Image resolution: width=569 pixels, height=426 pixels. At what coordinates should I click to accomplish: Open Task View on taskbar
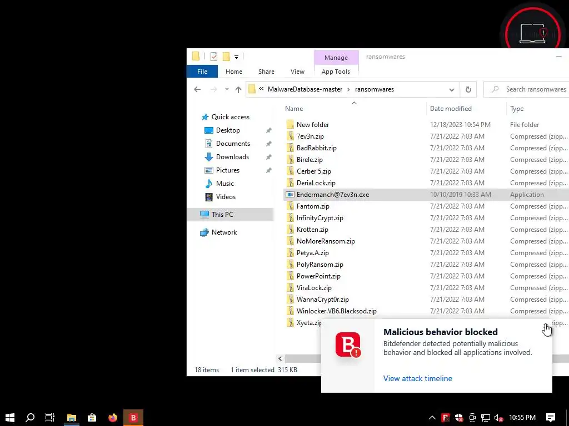[x=49, y=418]
